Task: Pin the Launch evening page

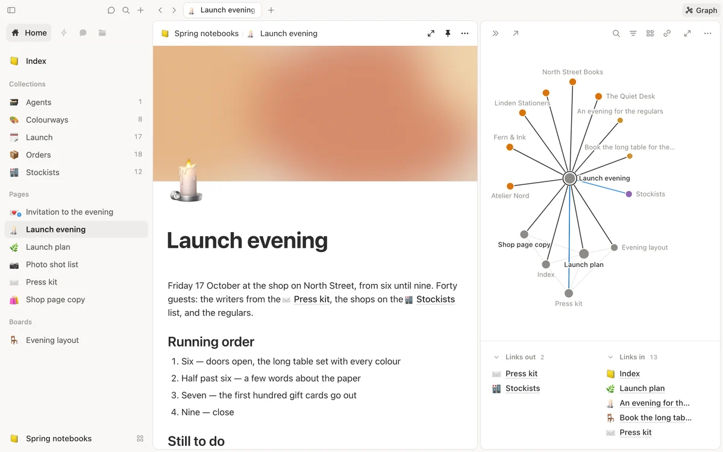Action: [x=448, y=34]
